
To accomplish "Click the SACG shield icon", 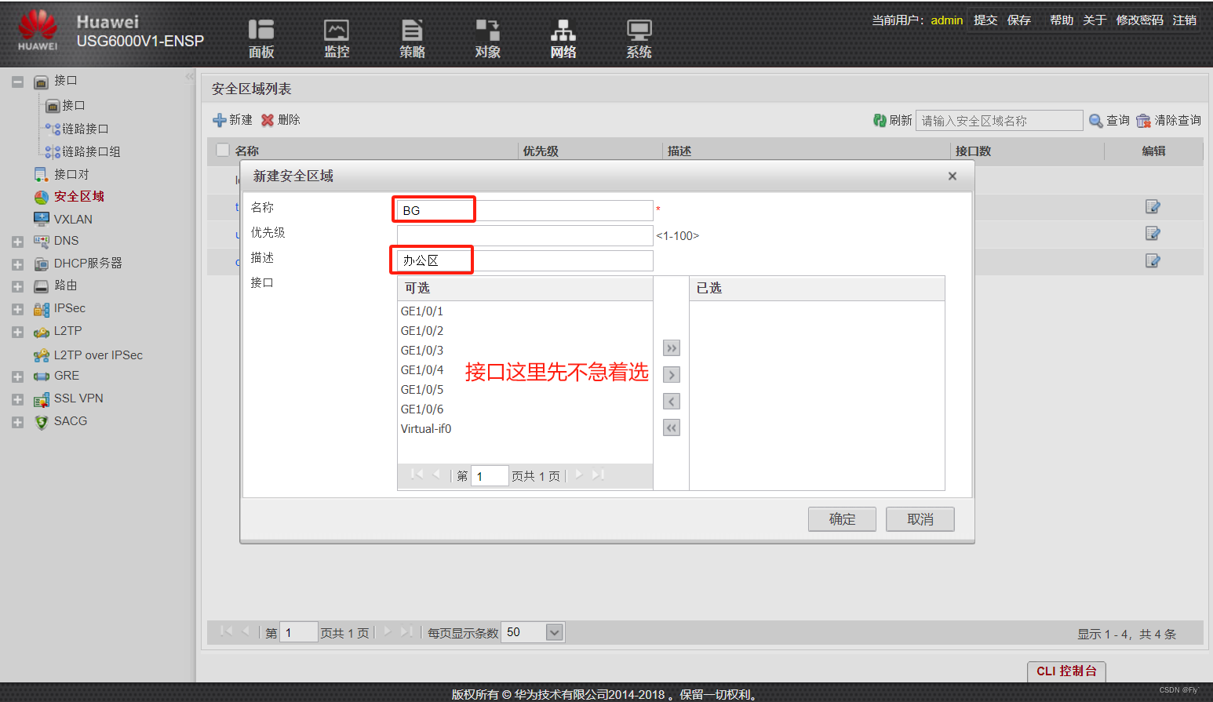I will pyautogui.click(x=42, y=423).
